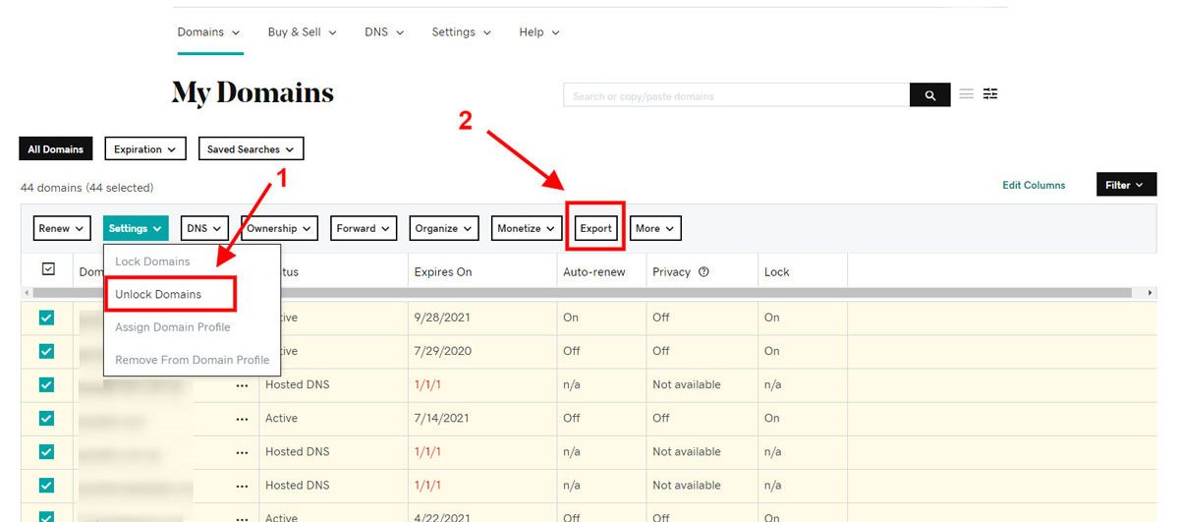
Task: Uncheck the row expiring 7/29/2020
Action: point(46,351)
